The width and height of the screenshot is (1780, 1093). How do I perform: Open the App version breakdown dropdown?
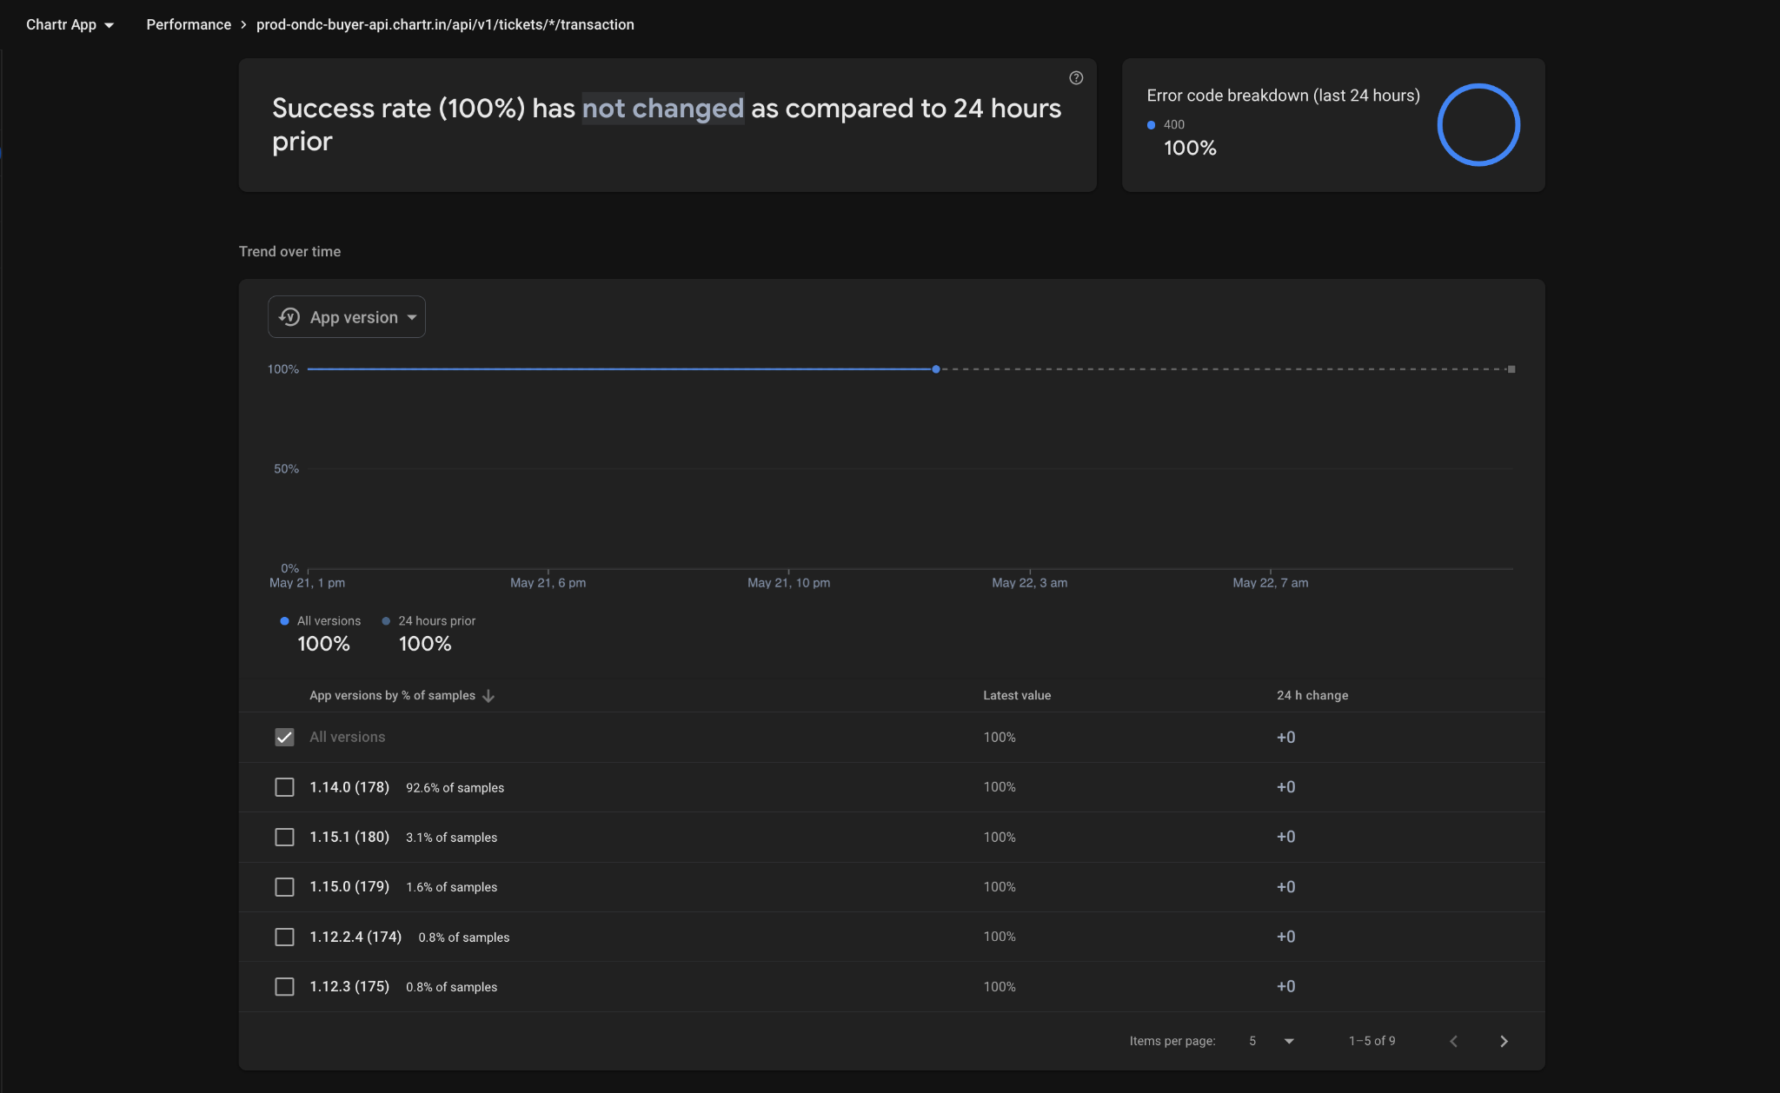347,317
